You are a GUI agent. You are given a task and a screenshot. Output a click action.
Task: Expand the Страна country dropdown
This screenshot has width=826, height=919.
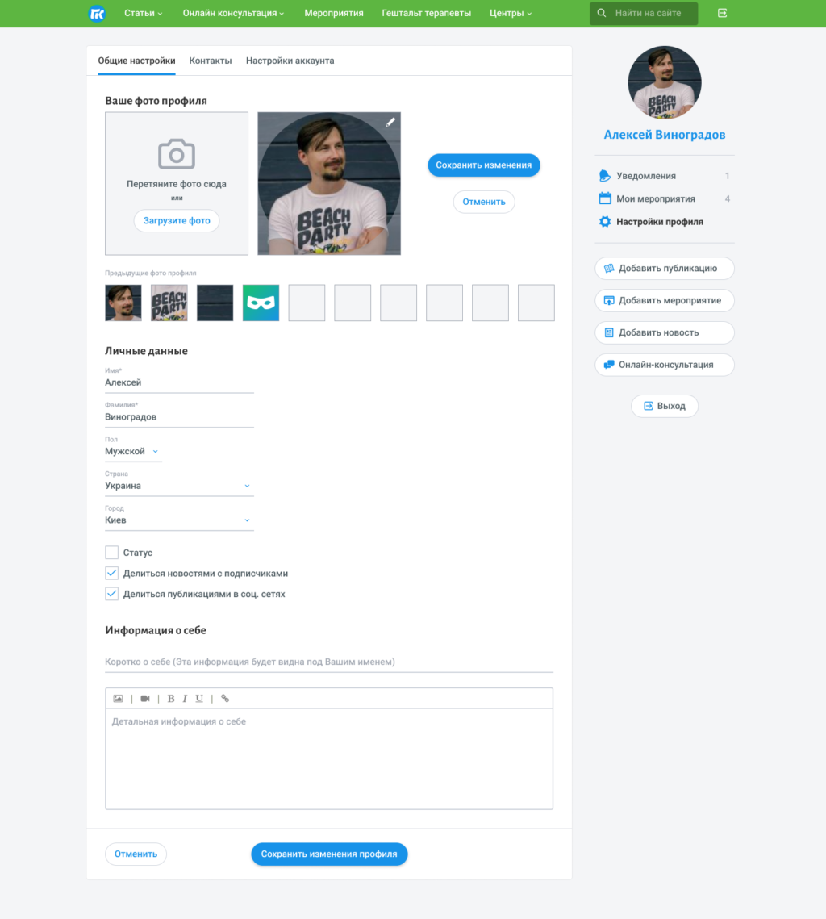(x=179, y=486)
